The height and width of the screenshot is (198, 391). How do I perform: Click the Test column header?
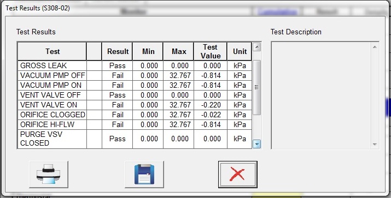point(52,51)
